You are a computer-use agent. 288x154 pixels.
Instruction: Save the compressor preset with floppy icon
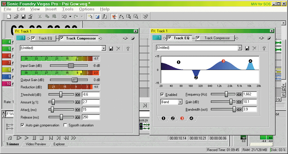coord(111,49)
